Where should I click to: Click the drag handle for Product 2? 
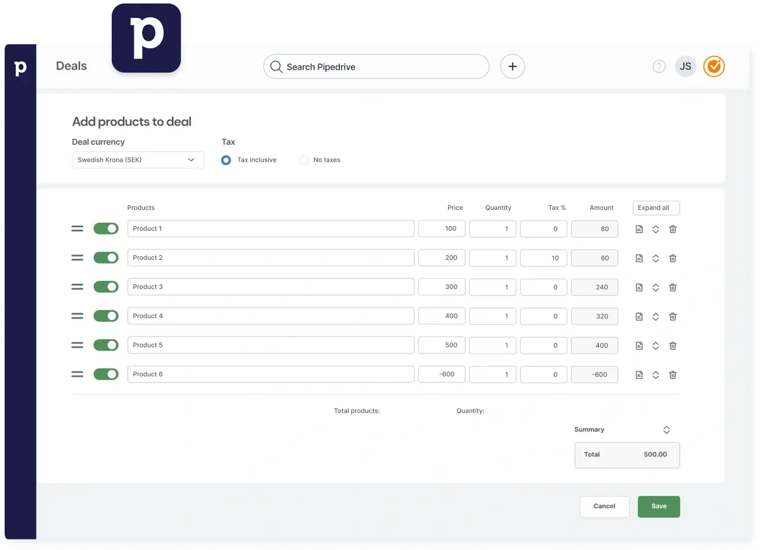pyautogui.click(x=77, y=258)
